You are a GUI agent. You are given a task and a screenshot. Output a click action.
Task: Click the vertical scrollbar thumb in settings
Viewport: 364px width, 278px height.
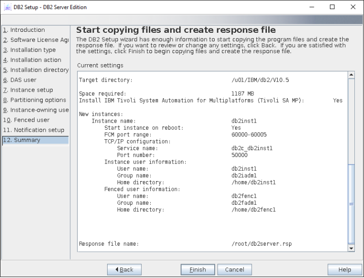(351, 204)
